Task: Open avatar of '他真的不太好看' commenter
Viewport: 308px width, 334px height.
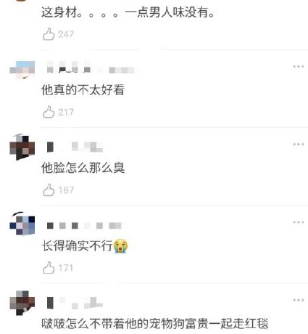Action: 22,70
